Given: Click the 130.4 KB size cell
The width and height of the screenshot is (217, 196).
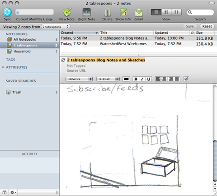Looking at the screenshot, I should (204, 44).
